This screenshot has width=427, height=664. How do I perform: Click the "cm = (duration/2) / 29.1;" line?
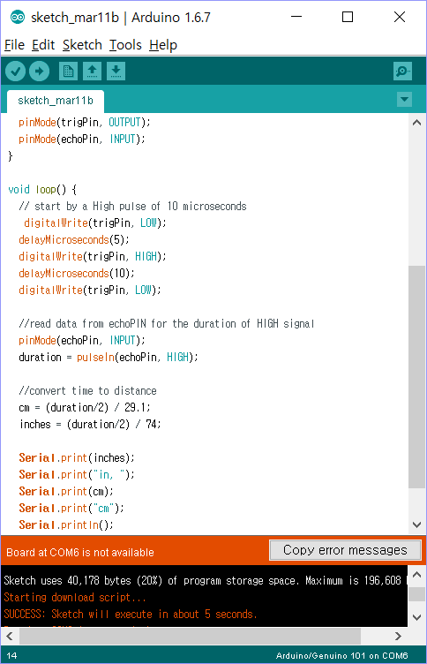84,408
